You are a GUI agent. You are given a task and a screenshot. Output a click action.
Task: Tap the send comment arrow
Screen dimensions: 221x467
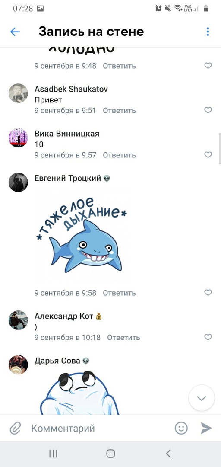(206, 428)
